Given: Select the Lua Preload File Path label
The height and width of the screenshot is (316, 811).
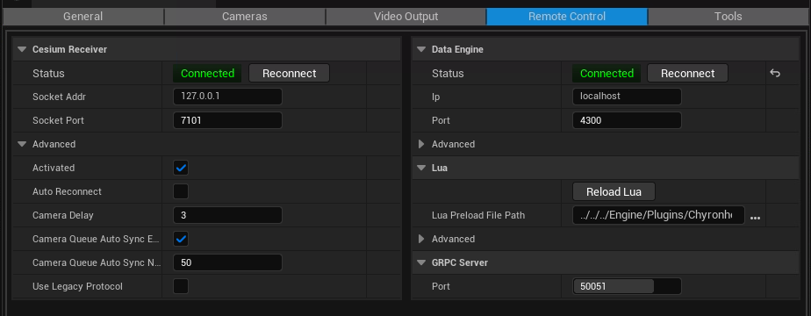Looking at the screenshot, I should [478, 215].
